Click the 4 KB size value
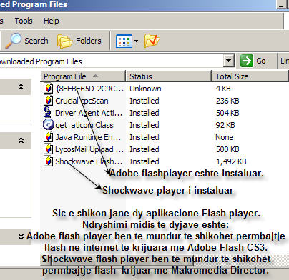 tap(223, 89)
